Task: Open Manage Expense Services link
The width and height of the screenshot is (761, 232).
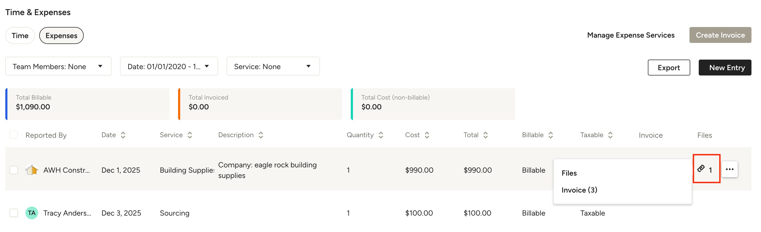Action: point(631,35)
